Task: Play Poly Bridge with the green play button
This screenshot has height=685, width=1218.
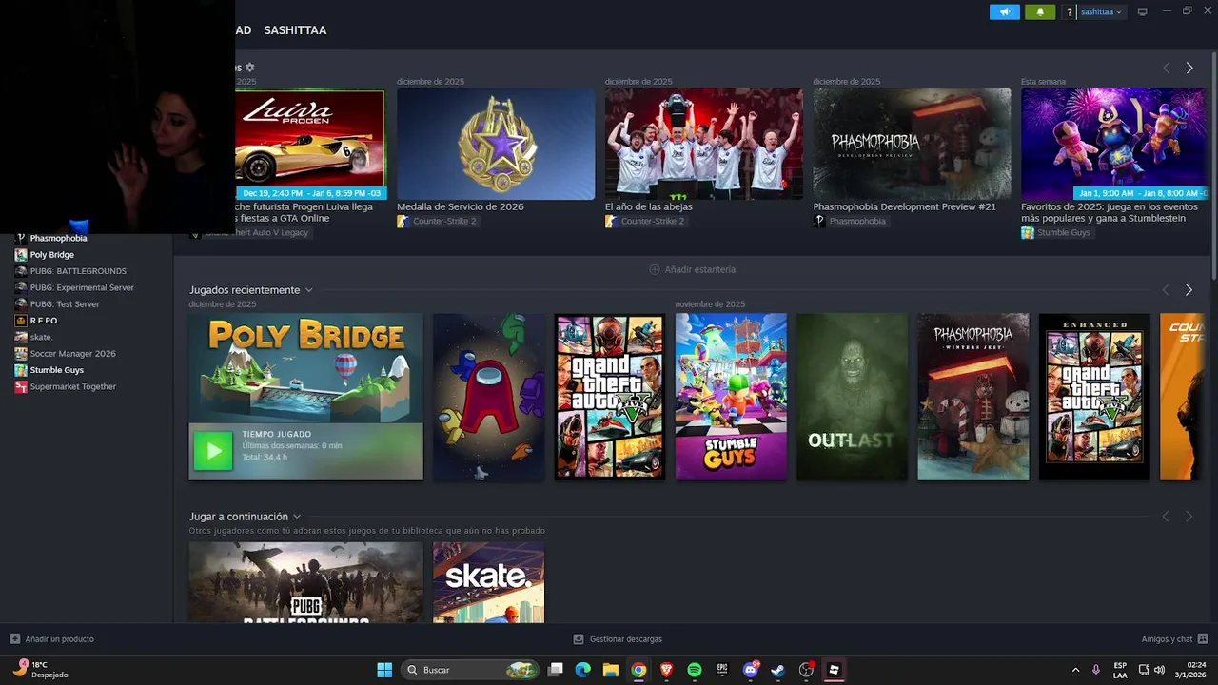Action: click(213, 451)
